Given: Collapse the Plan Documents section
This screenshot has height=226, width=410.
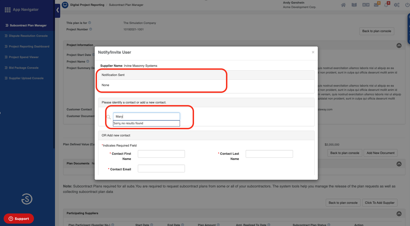Looking at the screenshot, I should [x=399, y=164].
